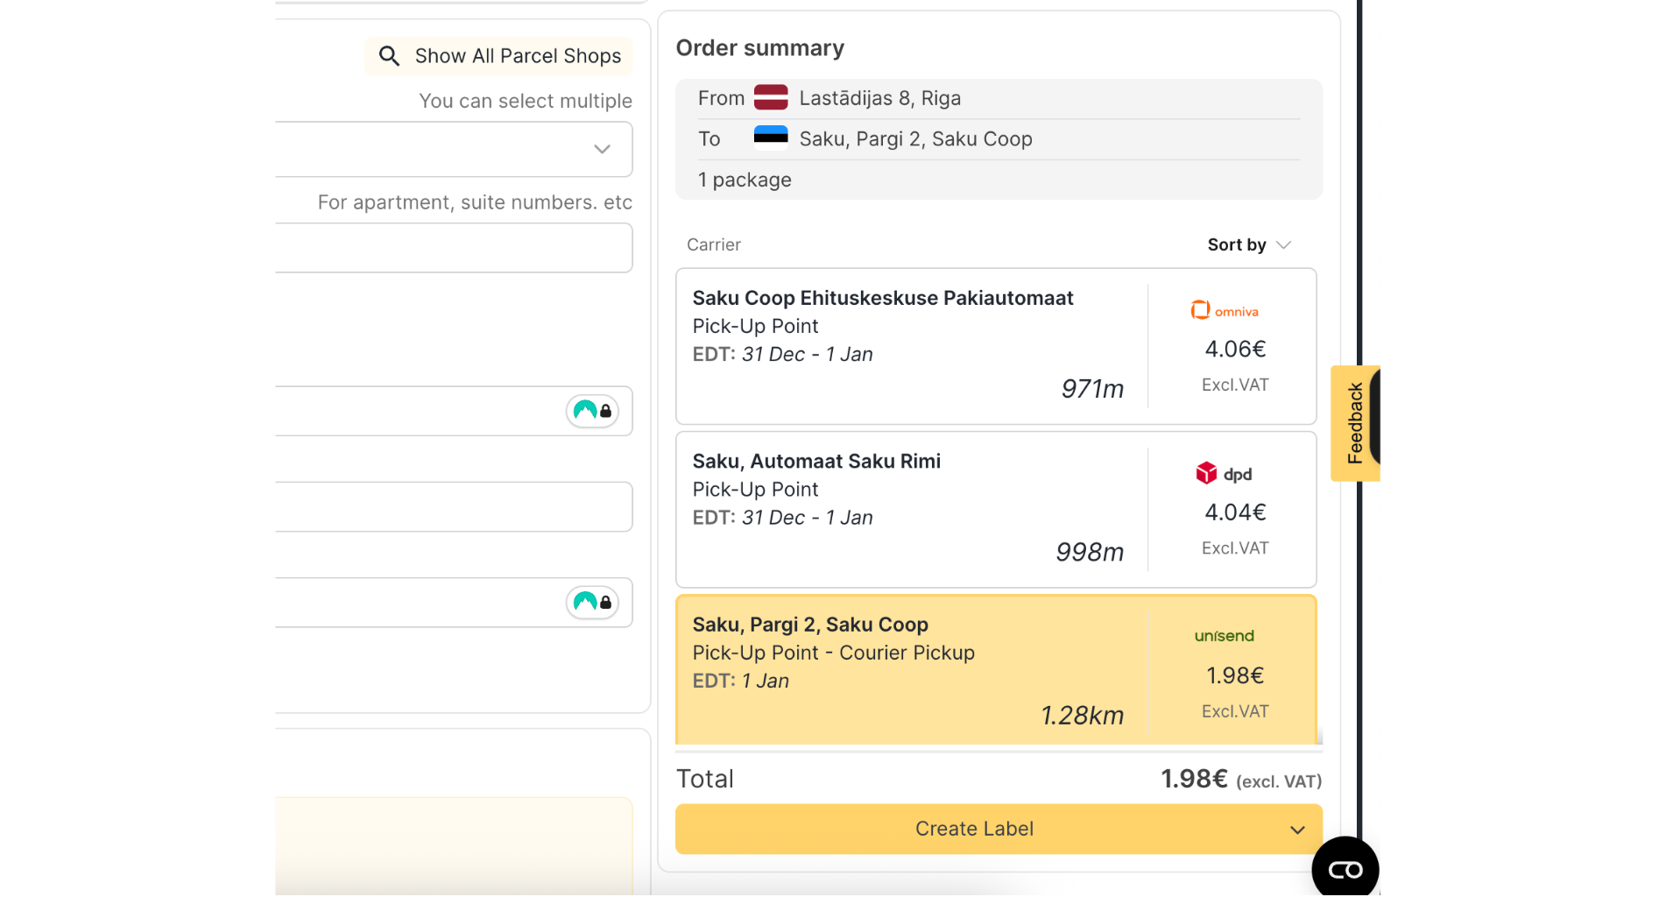Click the lower password manager lock icon

coord(593,603)
